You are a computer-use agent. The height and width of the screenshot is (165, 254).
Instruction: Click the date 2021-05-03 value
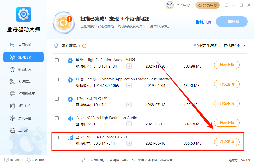[155, 124]
